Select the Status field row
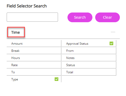This screenshot has width=126, height=96. 89,65
